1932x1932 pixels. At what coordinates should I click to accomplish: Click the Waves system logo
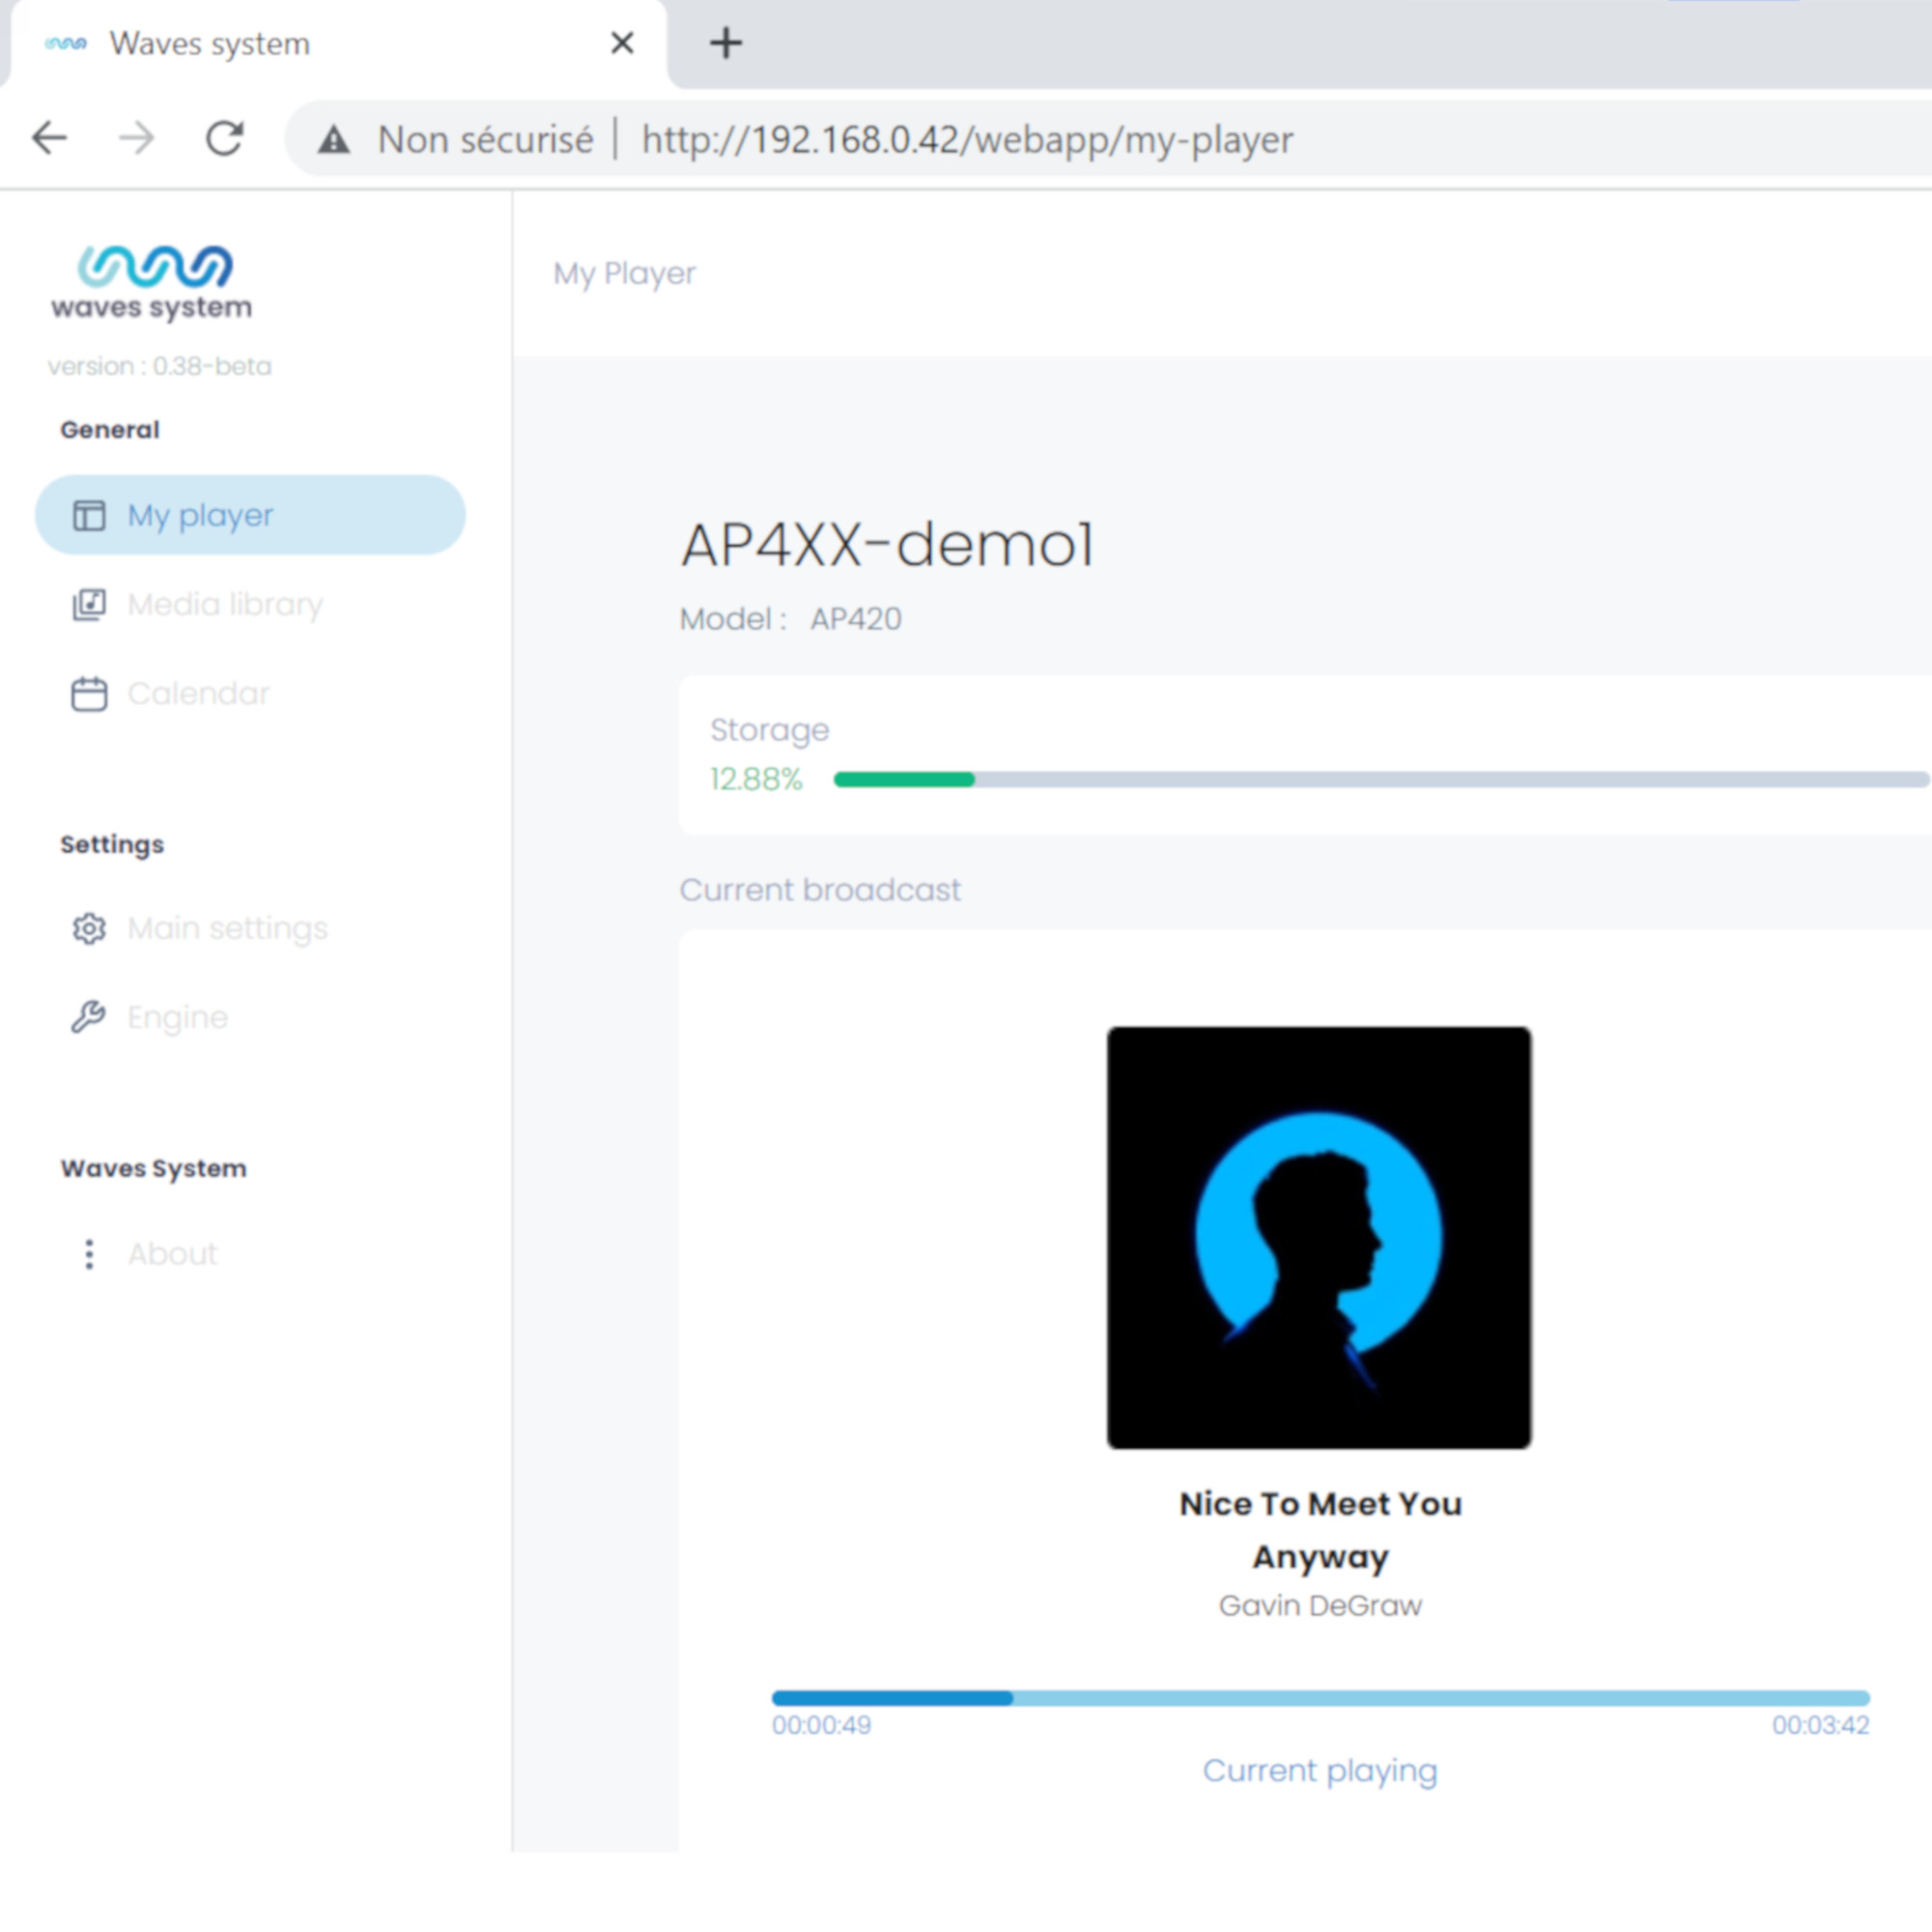[x=152, y=282]
